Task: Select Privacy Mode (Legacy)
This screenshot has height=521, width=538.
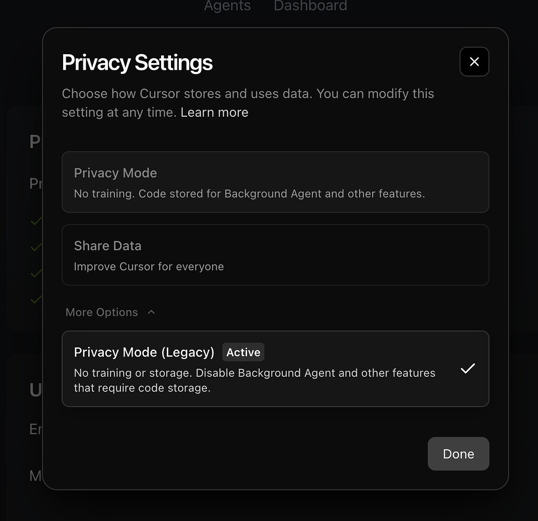Action: (275, 368)
